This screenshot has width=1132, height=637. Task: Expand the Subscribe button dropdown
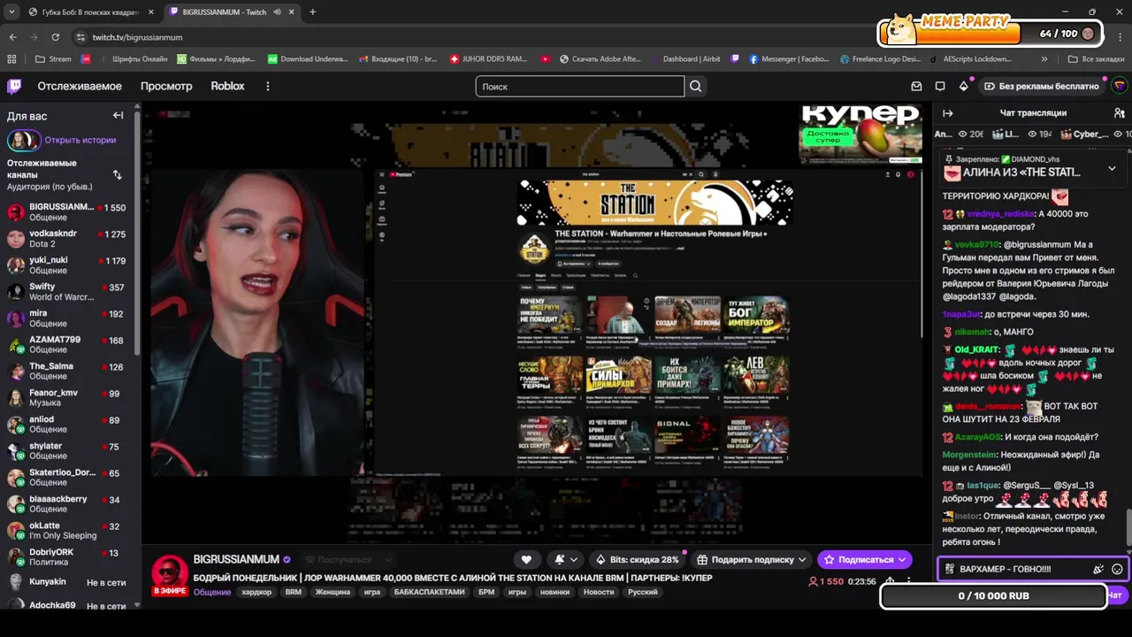[902, 559]
